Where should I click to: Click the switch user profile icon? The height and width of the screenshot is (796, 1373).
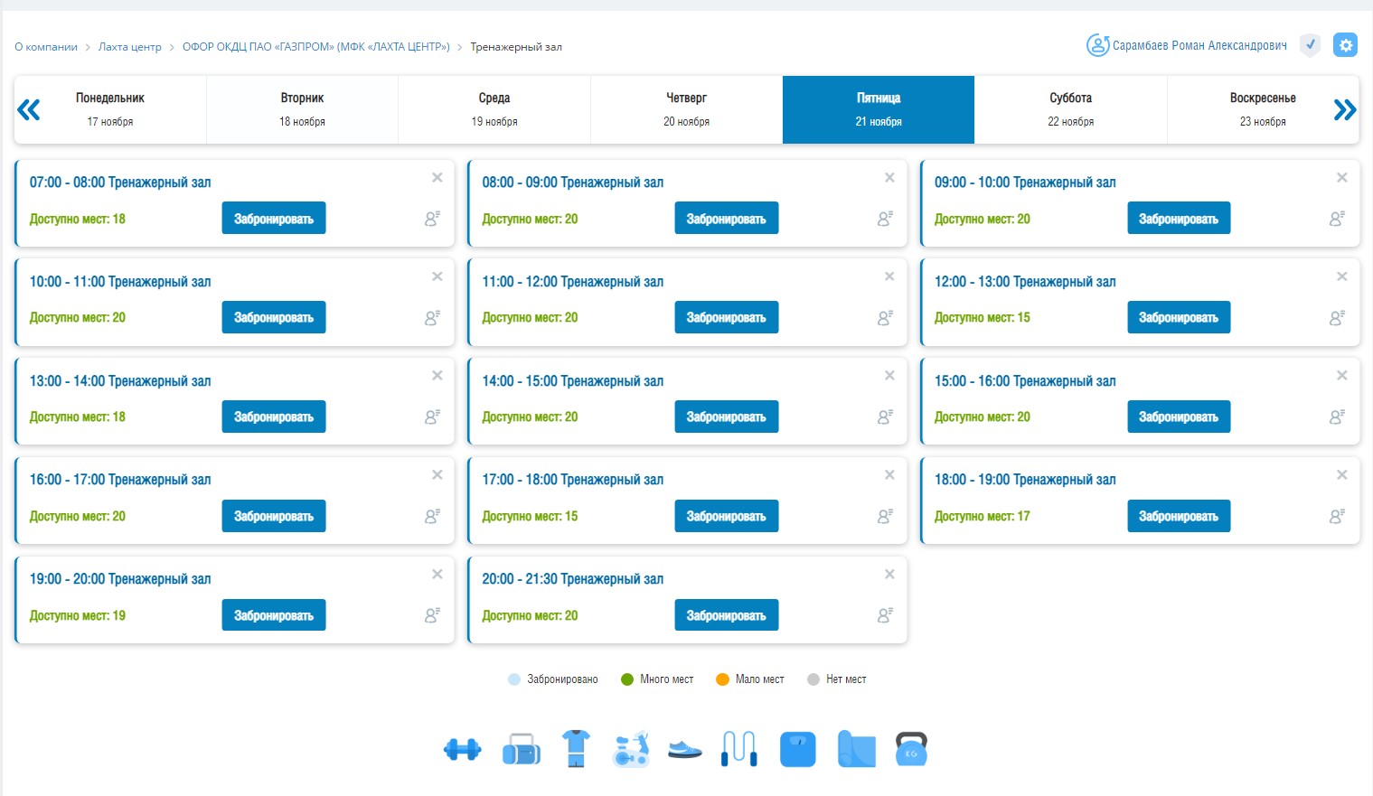(x=1097, y=45)
